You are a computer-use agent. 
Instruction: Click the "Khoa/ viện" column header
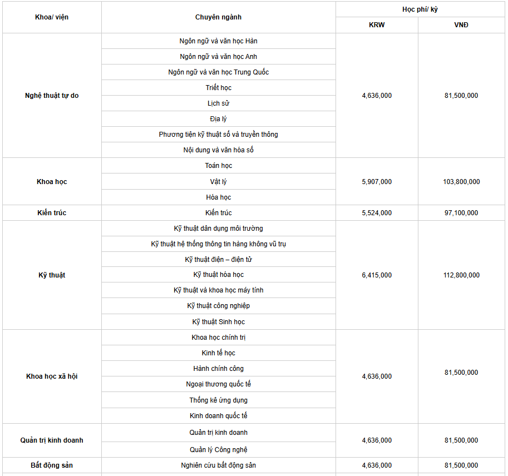click(x=52, y=17)
